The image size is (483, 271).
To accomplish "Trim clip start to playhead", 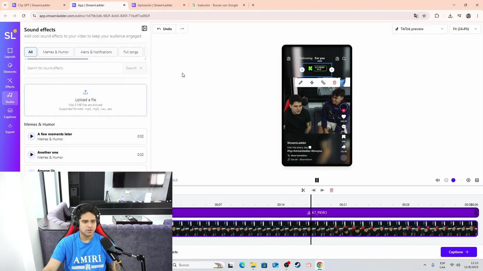I will (x=322, y=190).
